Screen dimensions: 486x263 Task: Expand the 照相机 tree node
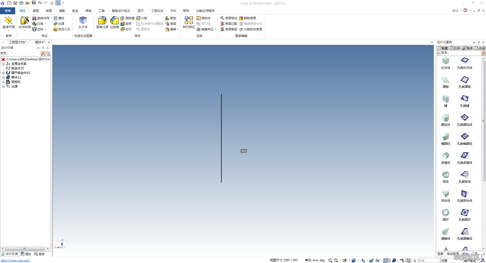3,82
